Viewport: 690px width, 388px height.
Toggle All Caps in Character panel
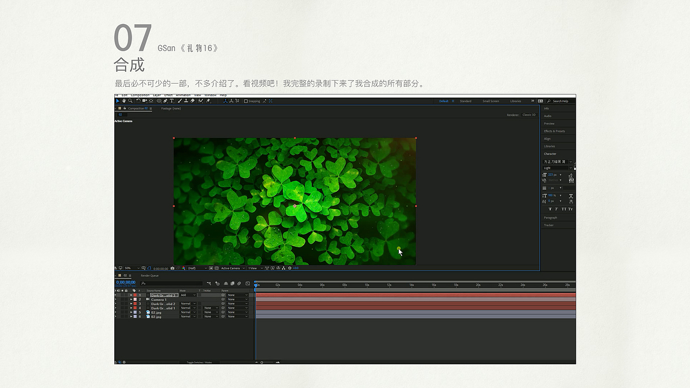tap(564, 209)
